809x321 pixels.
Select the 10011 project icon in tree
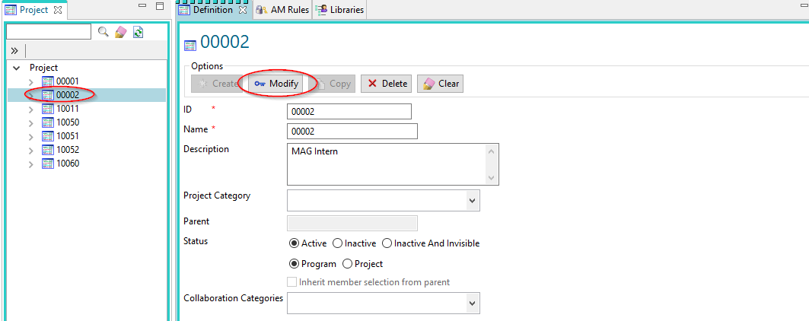point(47,109)
